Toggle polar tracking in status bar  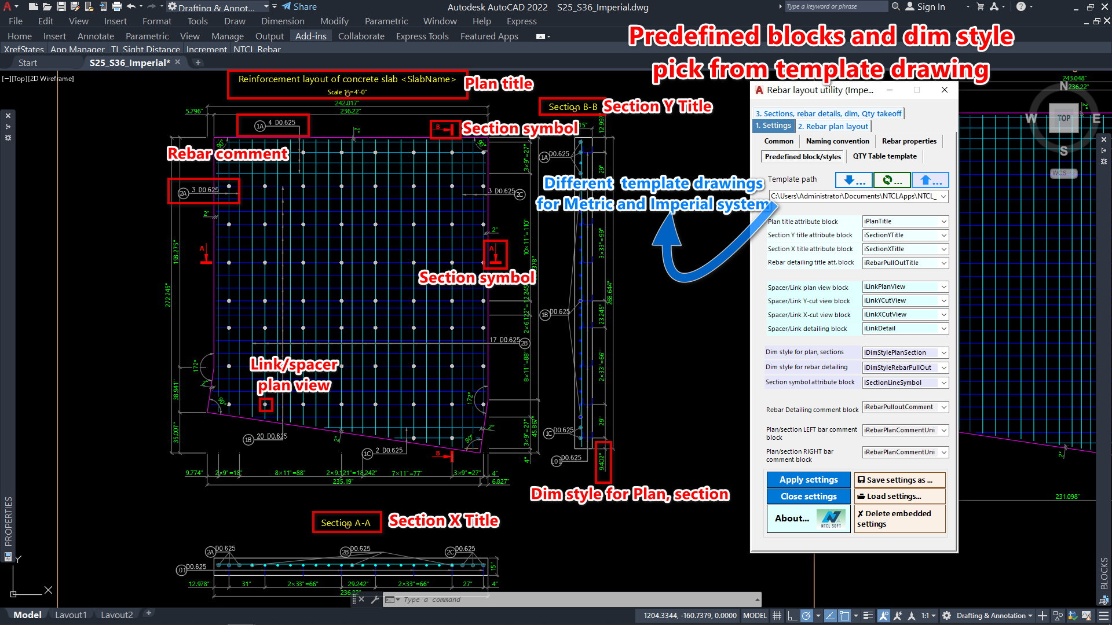coord(806,616)
